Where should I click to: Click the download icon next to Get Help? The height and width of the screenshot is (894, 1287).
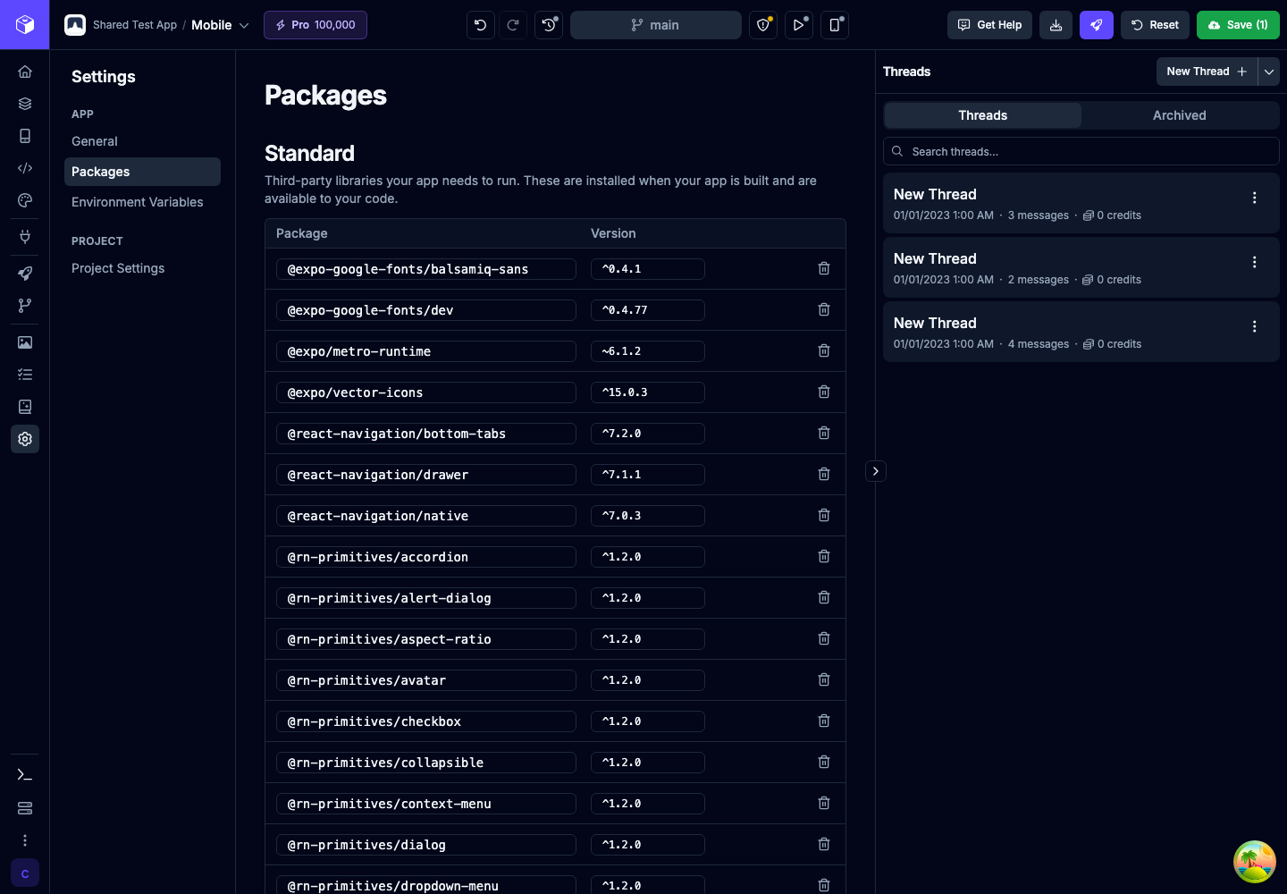point(1056,25)
